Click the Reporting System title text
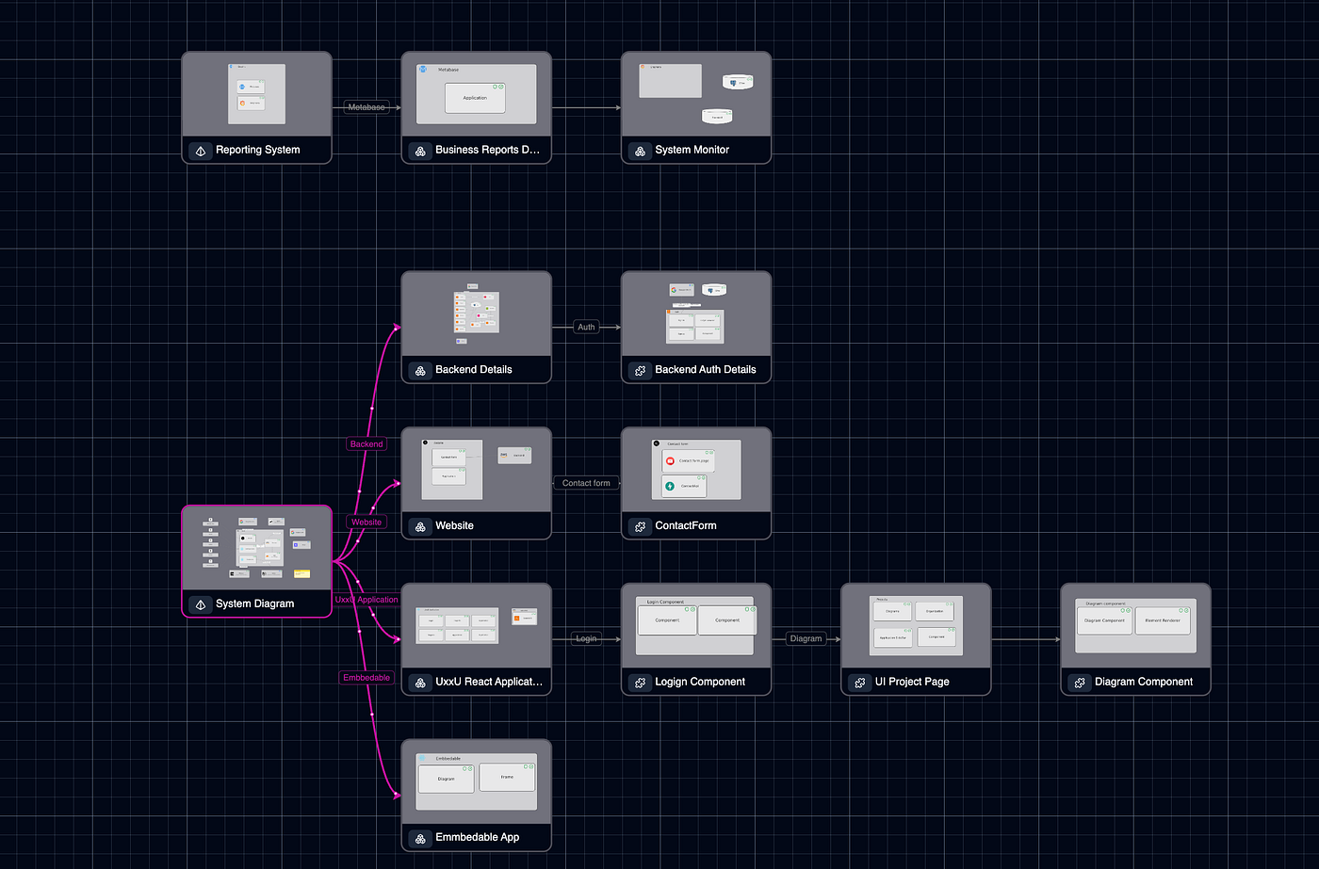The width and height of the screenshot is (1319, 869). tap(258, 150)
